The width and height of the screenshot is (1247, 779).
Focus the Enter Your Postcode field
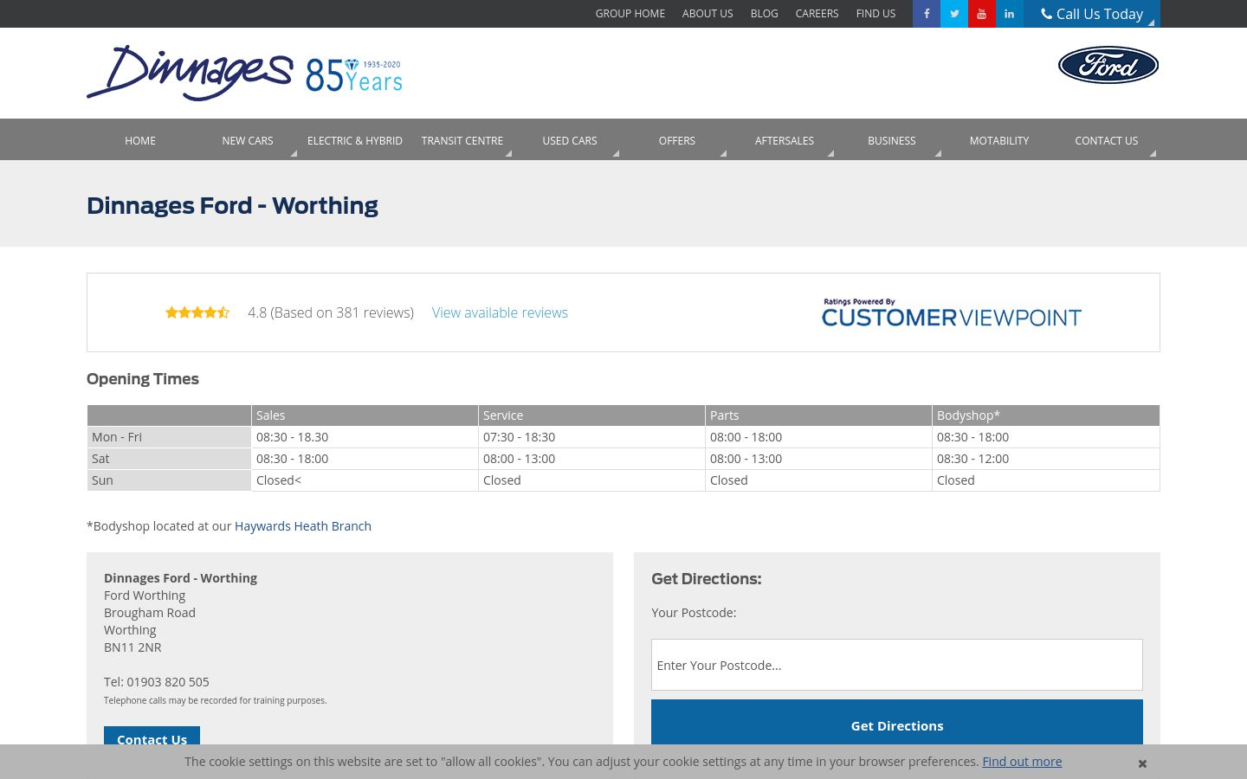(897, 665)
